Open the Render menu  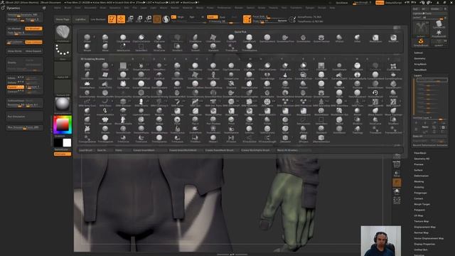[239, 8]
